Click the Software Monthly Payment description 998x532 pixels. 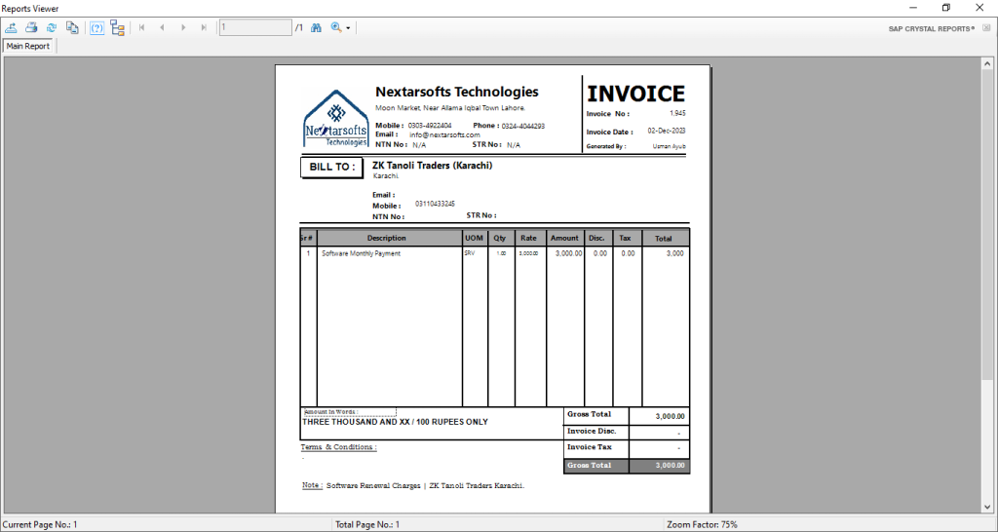click(361, 253)
